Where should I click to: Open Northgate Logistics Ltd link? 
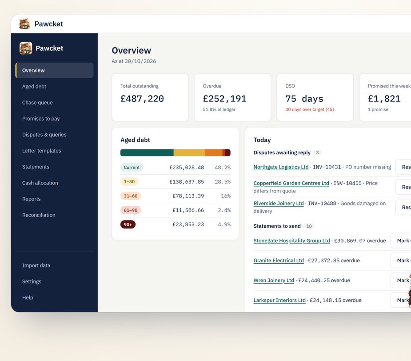click(281, 167)
